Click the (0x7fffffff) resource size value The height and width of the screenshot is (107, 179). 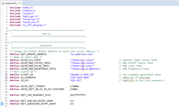(x=78, y=95)
